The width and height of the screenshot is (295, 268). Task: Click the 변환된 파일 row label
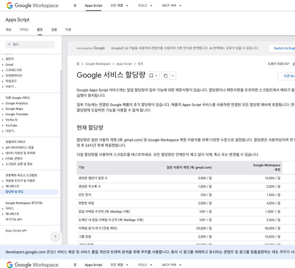(x=86, y=203)
